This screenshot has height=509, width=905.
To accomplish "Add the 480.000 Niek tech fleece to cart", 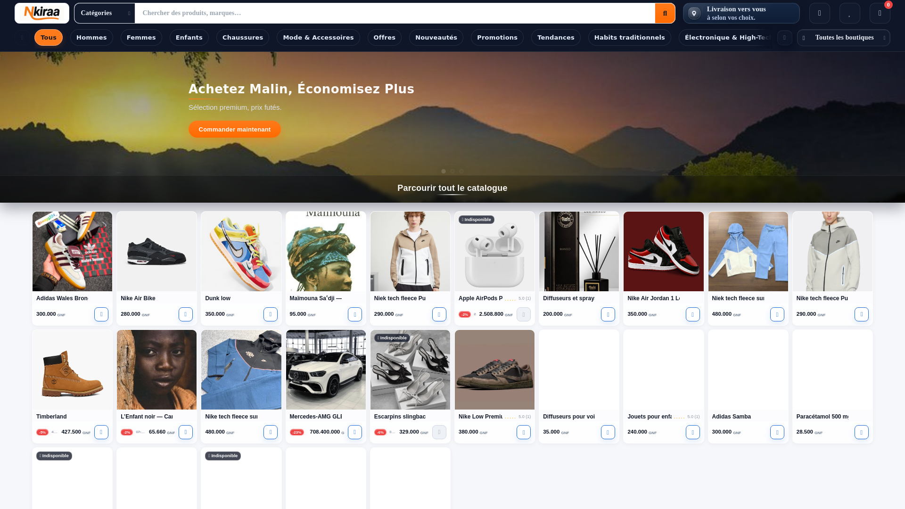I will coord(777,314).
